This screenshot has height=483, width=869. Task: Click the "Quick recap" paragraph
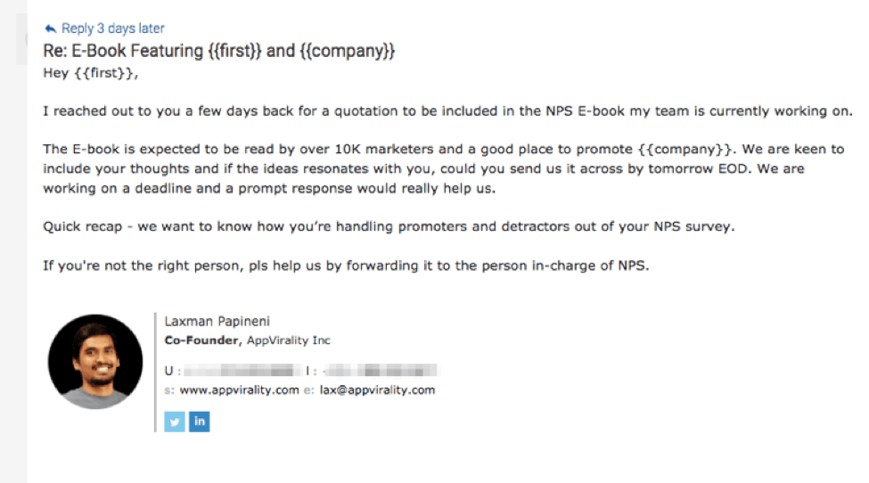click(x=389, y=226)
